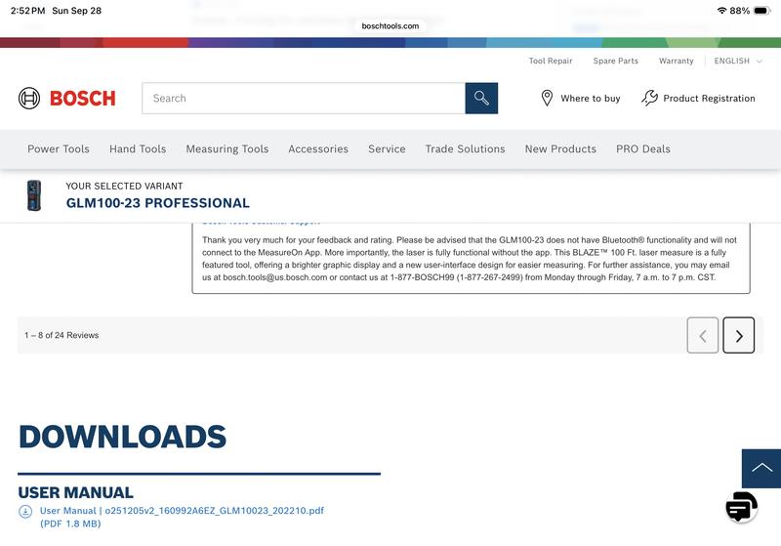Viewport: 781px width, 546px height.
Task: Focus the Search input field
Action: point(304,98)
